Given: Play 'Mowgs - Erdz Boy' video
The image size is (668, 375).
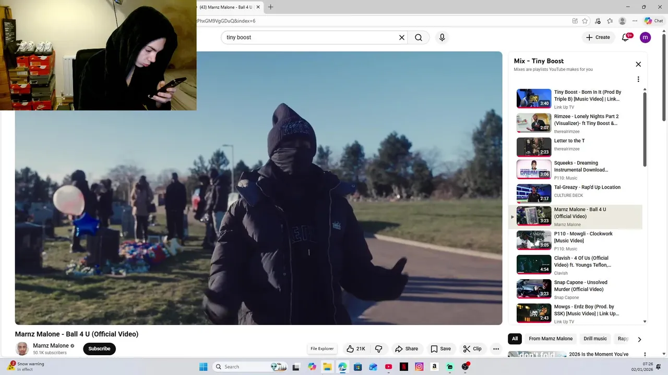Looking at the screenshot, I should 576,314.
